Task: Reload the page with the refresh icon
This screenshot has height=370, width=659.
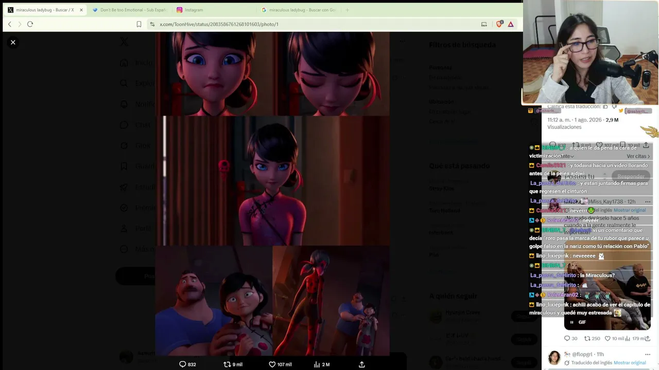Action: [30, 24]
